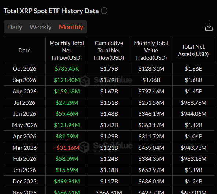The height and width of the screenshot is (194, 217).
Task: Click the $59.46M inflow value
Action: (x=67, y=114)
